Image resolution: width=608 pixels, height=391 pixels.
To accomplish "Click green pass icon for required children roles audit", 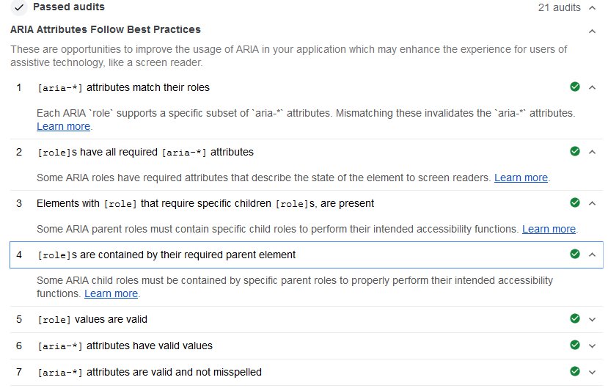I will point(575,203).
